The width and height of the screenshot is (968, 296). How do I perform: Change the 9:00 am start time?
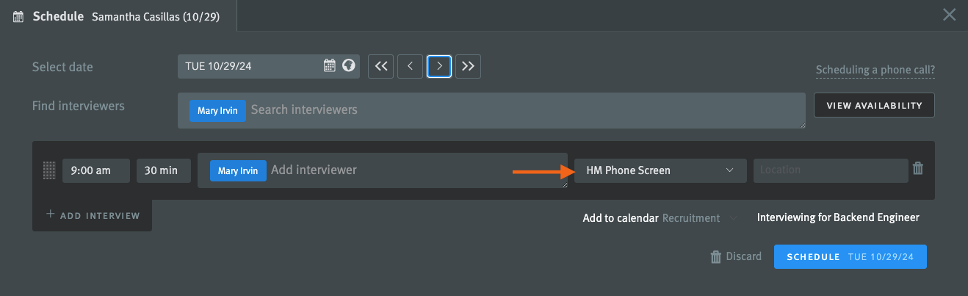click(96, 170)
